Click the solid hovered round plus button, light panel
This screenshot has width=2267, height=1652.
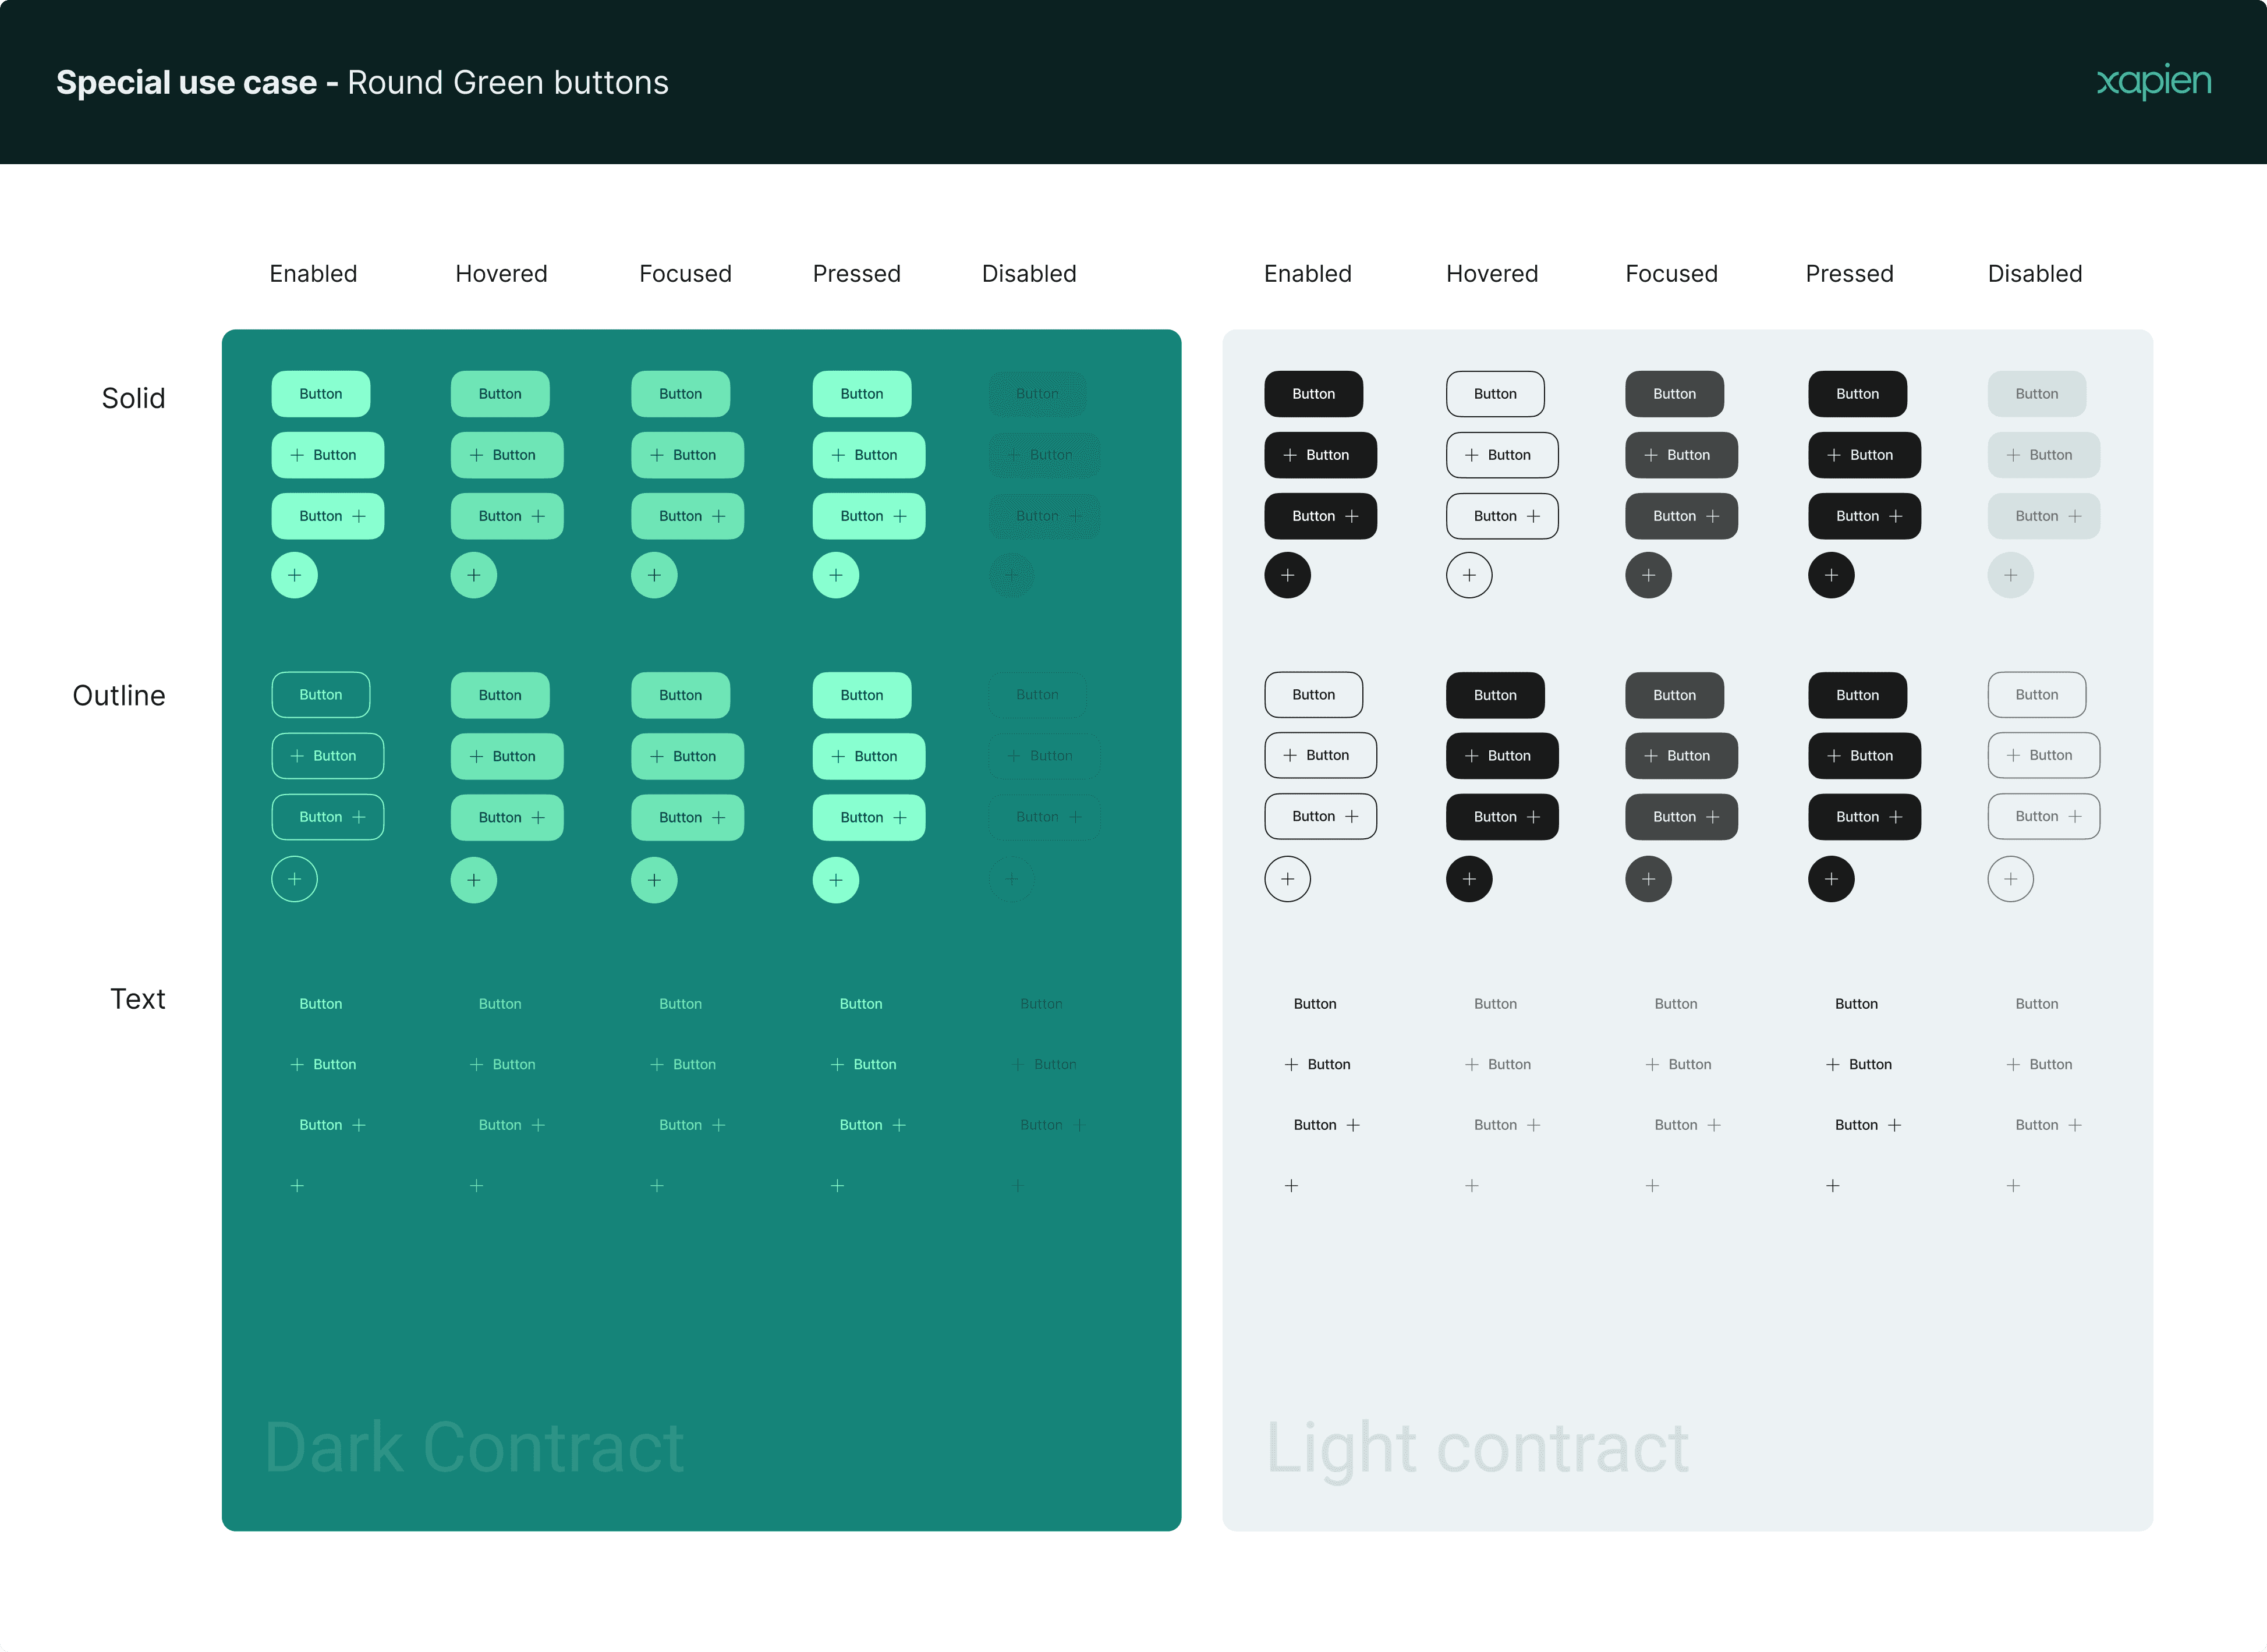point(1469,575)
